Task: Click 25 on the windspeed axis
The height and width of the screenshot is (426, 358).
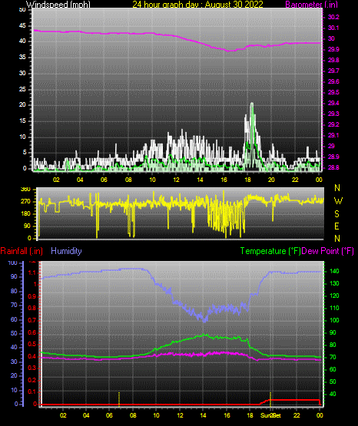Action: click(x=22, y=89)
